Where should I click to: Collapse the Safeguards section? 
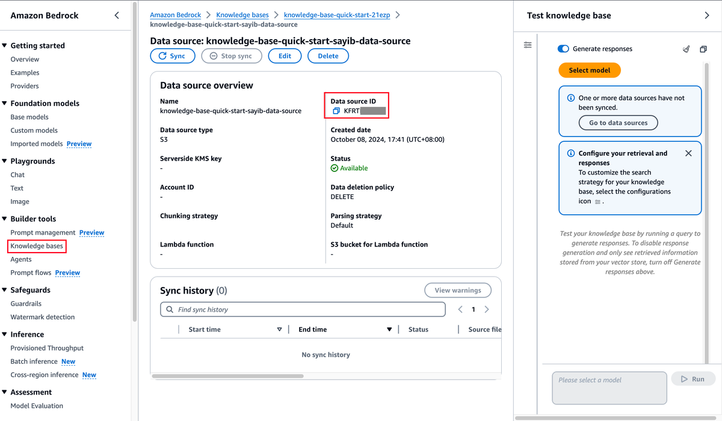click(x=5, y=290)
